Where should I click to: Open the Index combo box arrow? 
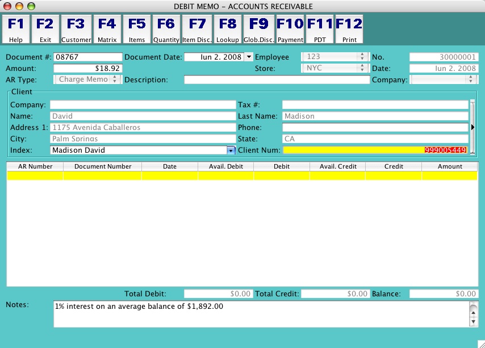coord(231,150)
